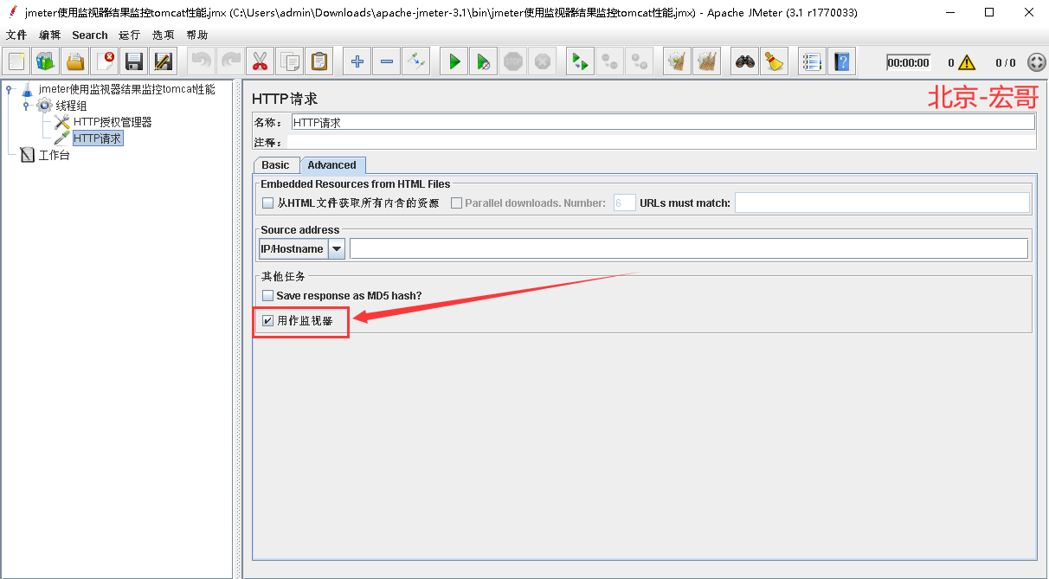Image resolution: width=1049 pixels, height=579 pixels.
Task: Expand all nodes with plus icon
Action: point(357,61)
